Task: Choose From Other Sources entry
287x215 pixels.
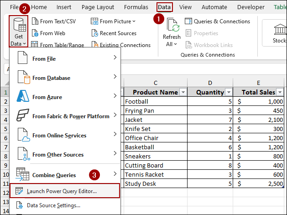Action: click(65, 154)
